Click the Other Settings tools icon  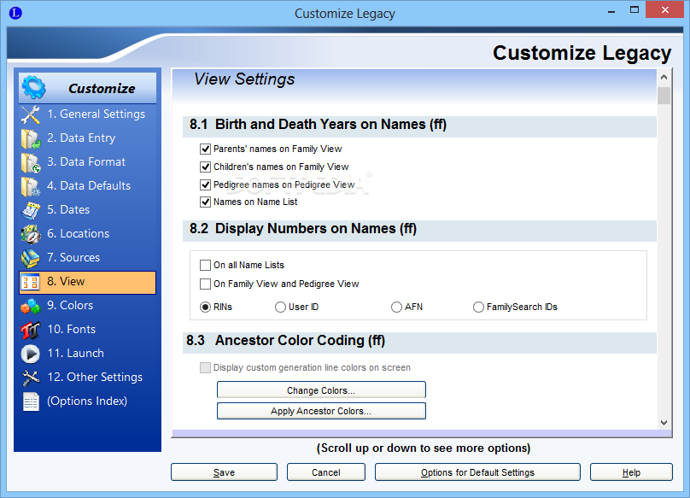click(31, 378)
